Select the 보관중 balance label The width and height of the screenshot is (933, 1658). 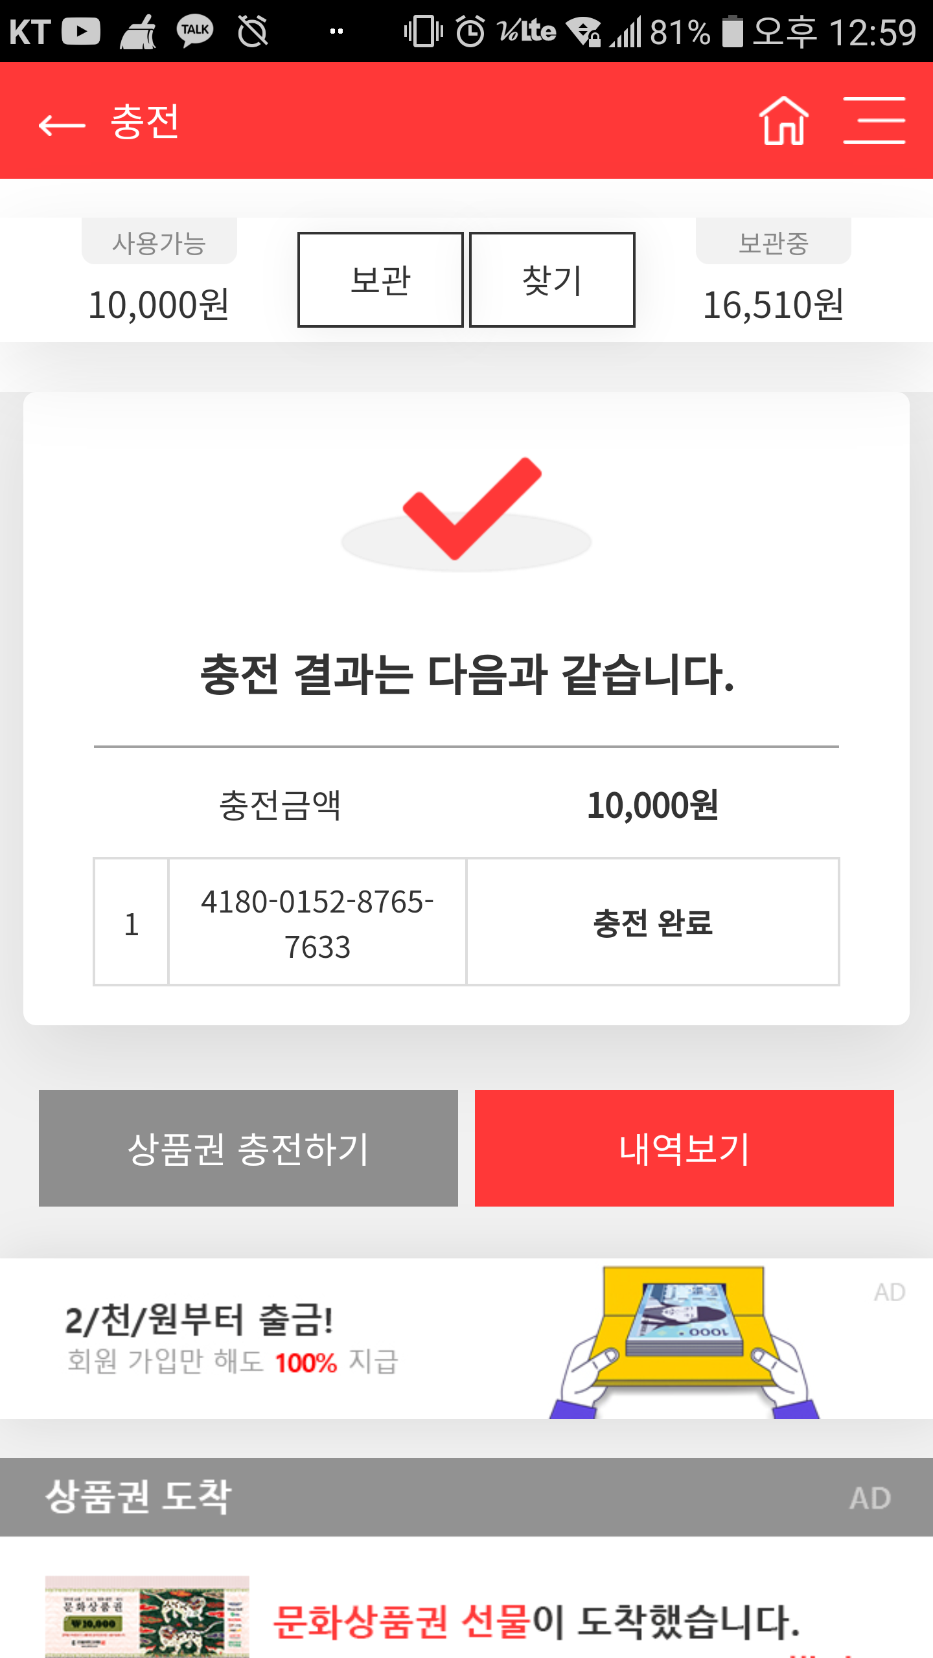point(773,244)
